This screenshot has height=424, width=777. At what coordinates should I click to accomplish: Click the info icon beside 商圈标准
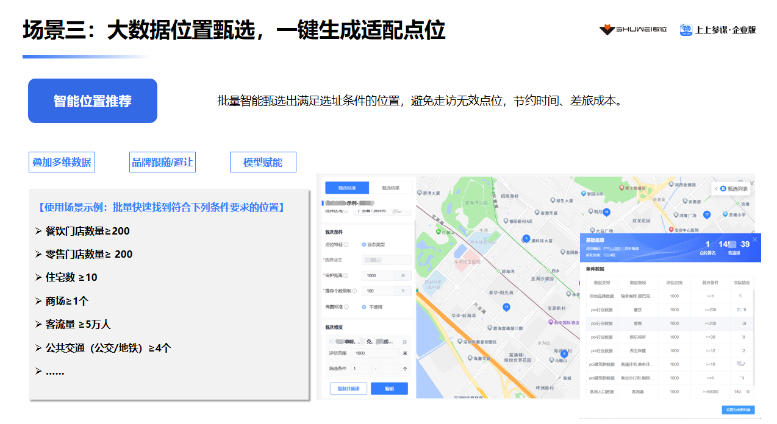click(346, 307)
